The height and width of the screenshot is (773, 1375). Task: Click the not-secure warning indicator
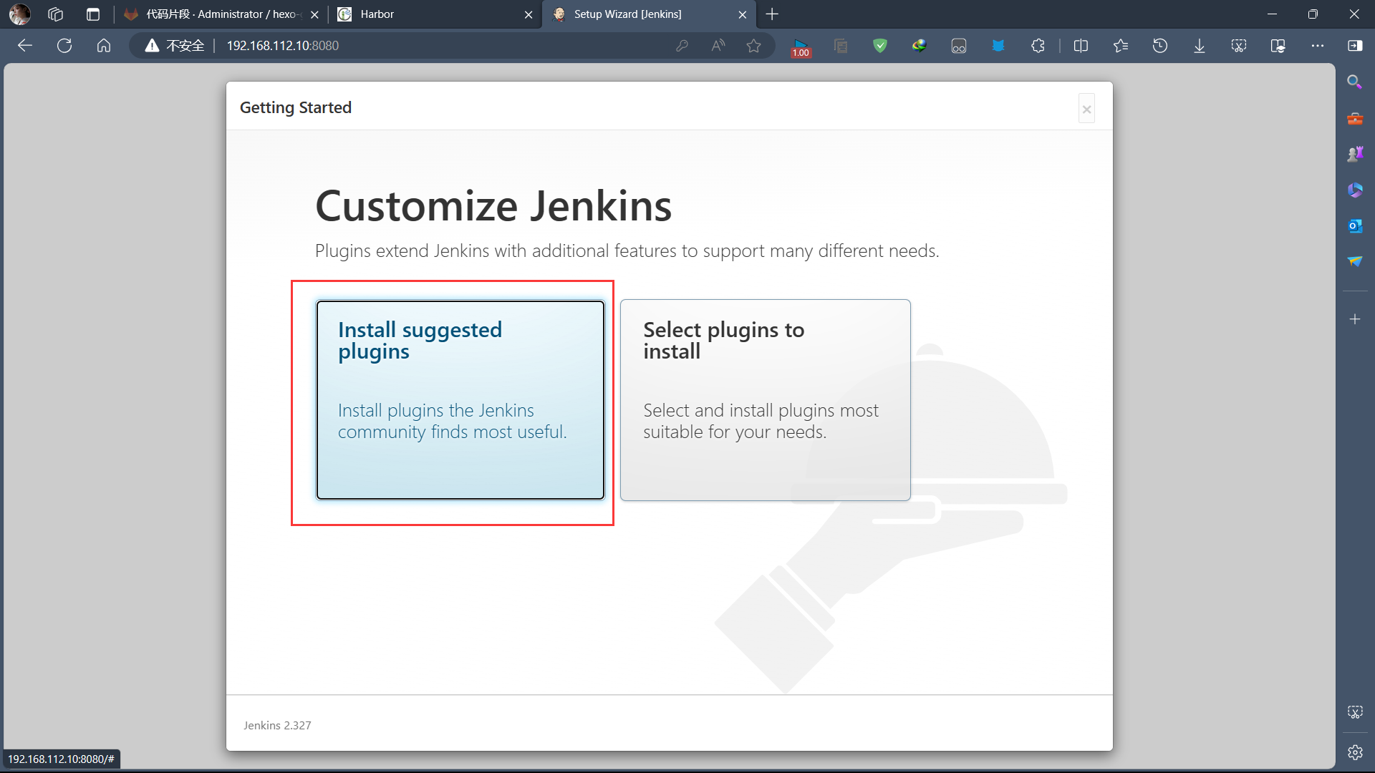[175, 46]
